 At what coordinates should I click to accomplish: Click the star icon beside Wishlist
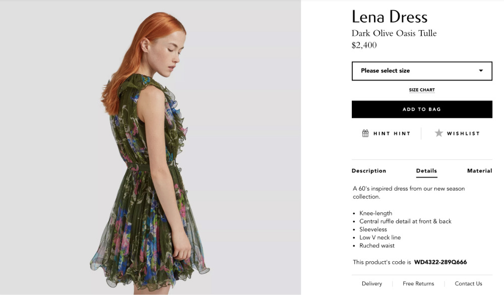tap(439, 133)
